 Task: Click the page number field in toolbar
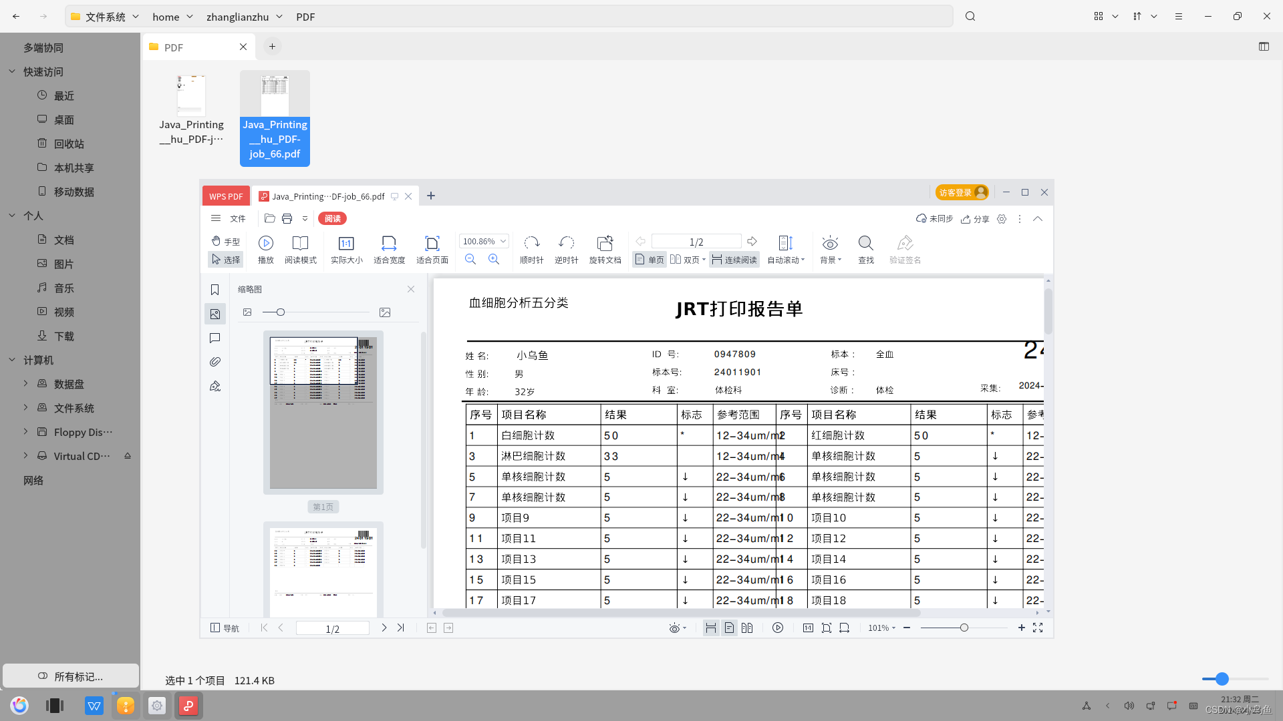tap(696, 241)
